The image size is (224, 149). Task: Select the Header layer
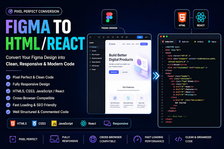click(93, 51)
